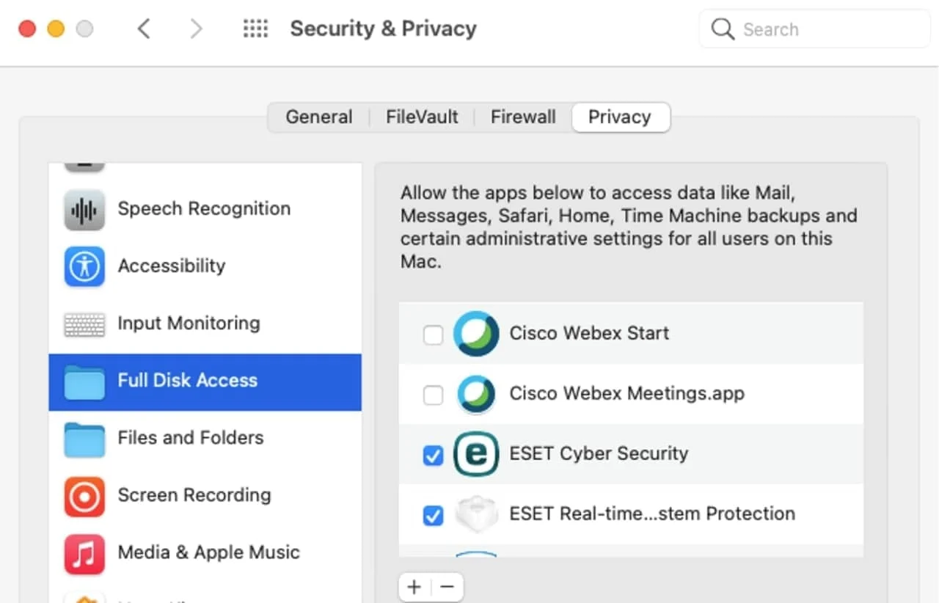Enable the Cisco Webex Start checkbox
This screenshot has width=939, height=603.
point(434,335)
